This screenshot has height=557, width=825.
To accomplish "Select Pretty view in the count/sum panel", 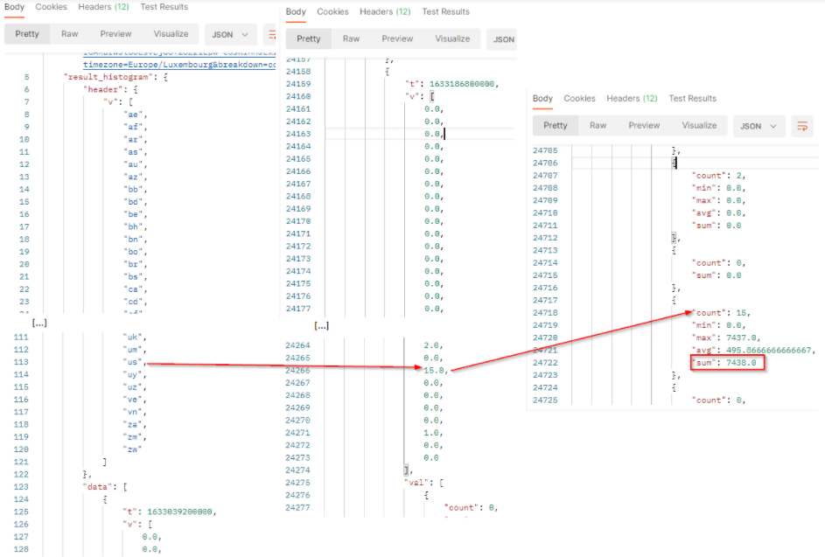I will 556,126.
